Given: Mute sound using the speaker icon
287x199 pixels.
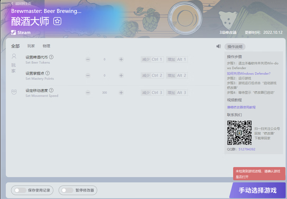Looking at the screenshot, I should pos(219,46).
